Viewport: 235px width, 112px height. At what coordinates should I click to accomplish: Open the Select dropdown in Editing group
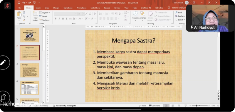pos(180,20)
